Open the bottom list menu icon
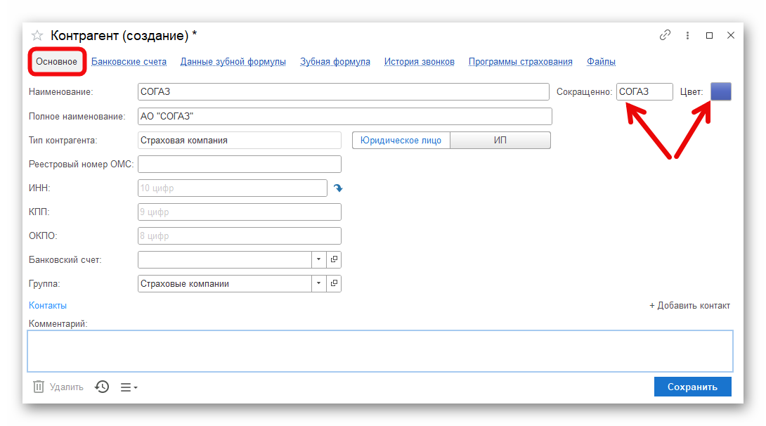 pyautogui.click(x=129, y=387)
